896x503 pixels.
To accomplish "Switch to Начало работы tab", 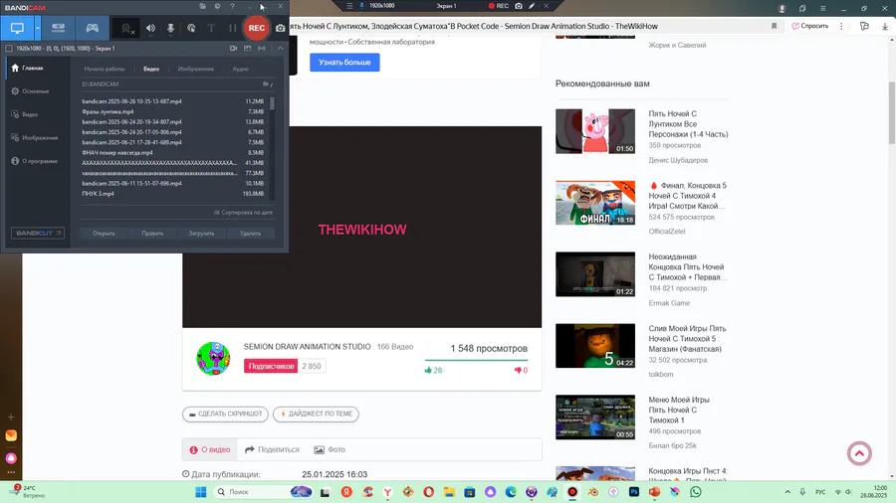I will 104,69.
